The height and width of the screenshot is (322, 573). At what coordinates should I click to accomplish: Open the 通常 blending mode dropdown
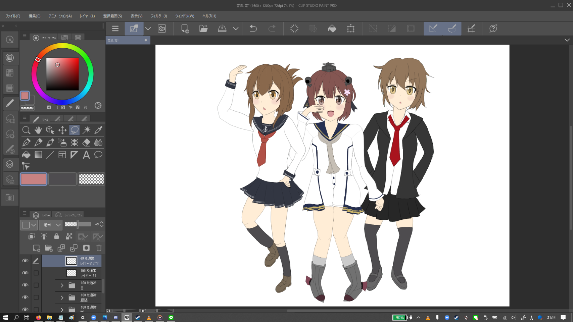51,225
